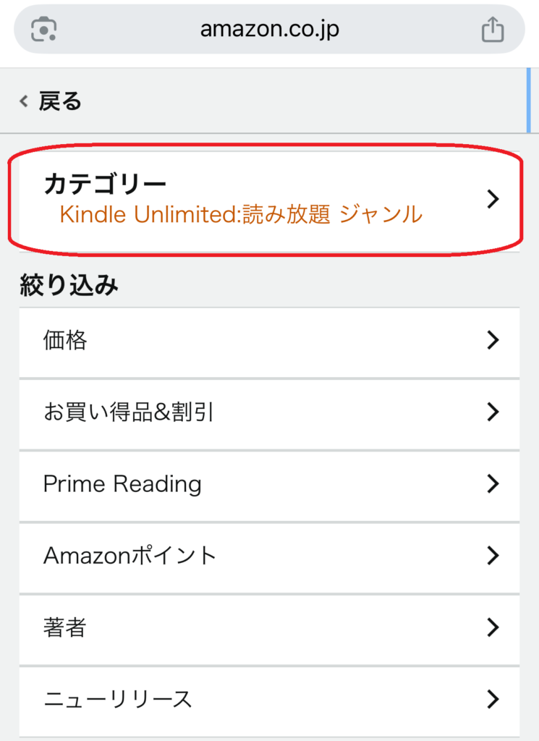Expand ニューリリース chevron arrow
The image size is (539, 741).
click(493, 699)
